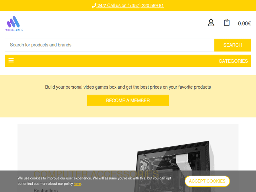Screen dimensions: 256x192
Task: Click the hamburger menu icon
Action: (11, 60)
